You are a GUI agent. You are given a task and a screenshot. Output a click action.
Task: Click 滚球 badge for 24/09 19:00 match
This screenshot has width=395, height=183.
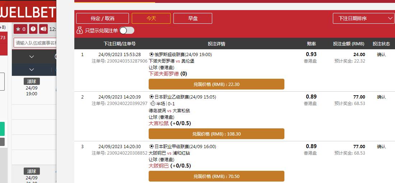point(32,81)
